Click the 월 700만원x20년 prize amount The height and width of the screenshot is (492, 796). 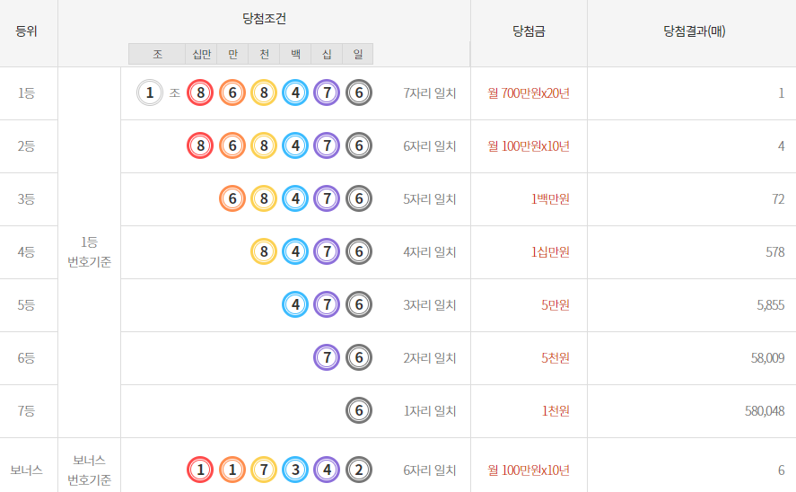[529, 93]
